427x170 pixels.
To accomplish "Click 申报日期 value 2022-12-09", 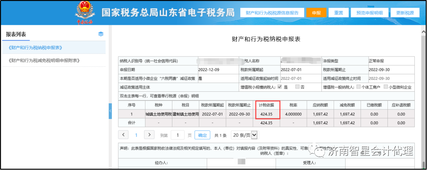I will (209, 70).
